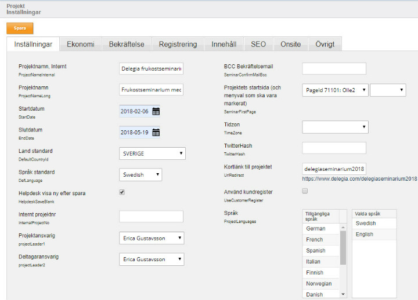Open the Bekräftelse tab
The width and height of the screenshot is (418, 300).
pyautogui.click(x=127, y=44)
